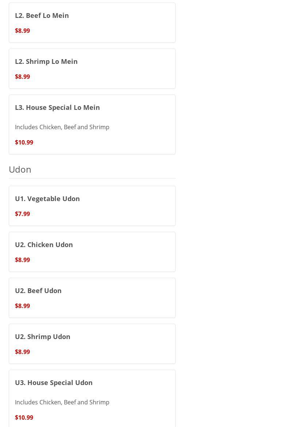This screenshot has width=281, height=427.
Task: Click the $7.99 price of Vegetable Udon
Action: [23, 214]
